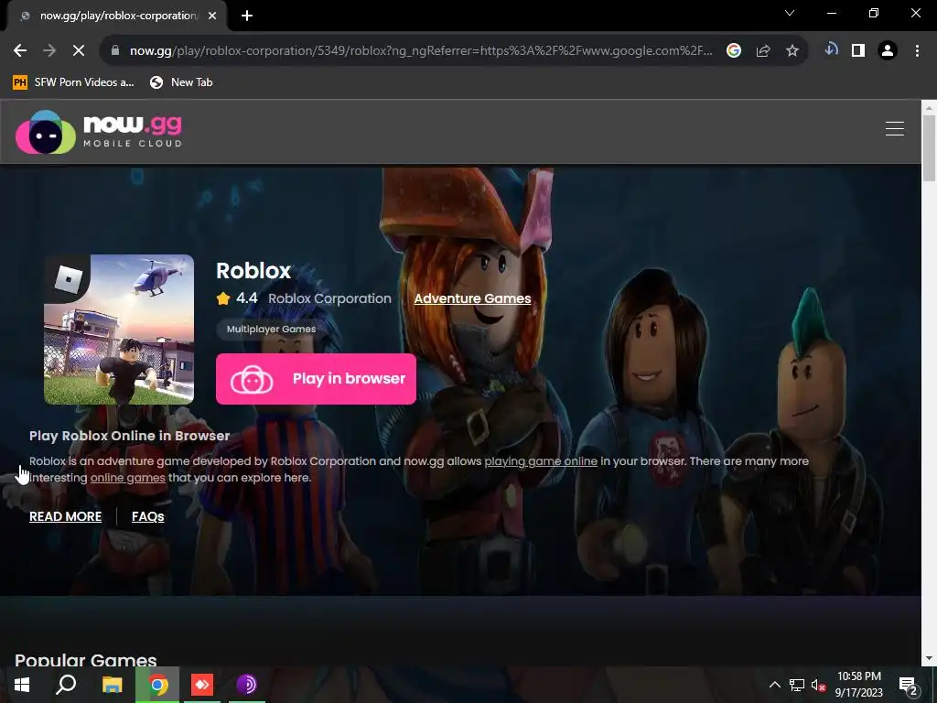The image size is (937, 703).
Task: Open the notification center icon
Action: tap(908, 685)
